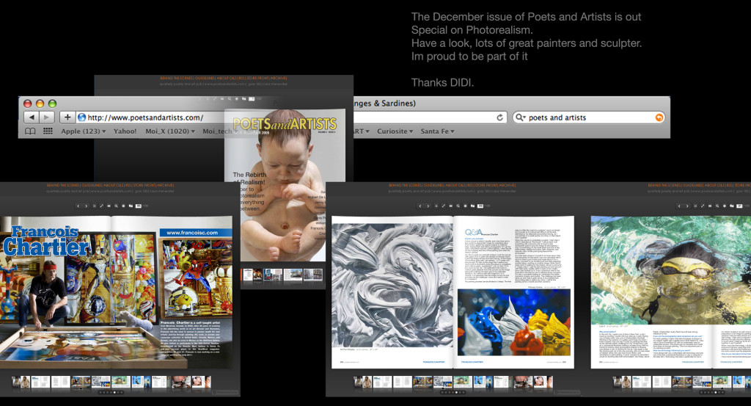This screenshot has height=406, width=751.
Task: Show all bookmarks with book icon
Action: pos(30,131)
